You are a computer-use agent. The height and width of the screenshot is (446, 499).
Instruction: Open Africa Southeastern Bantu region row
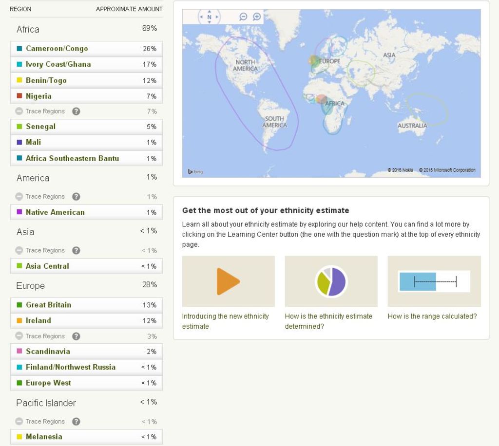pyautogui.click(x=87, y=158)
